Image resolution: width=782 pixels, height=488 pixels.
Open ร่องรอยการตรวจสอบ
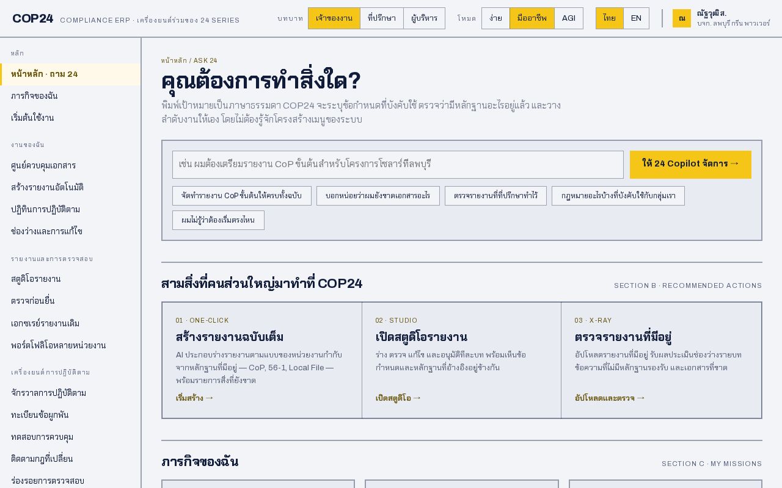[70, 481]
